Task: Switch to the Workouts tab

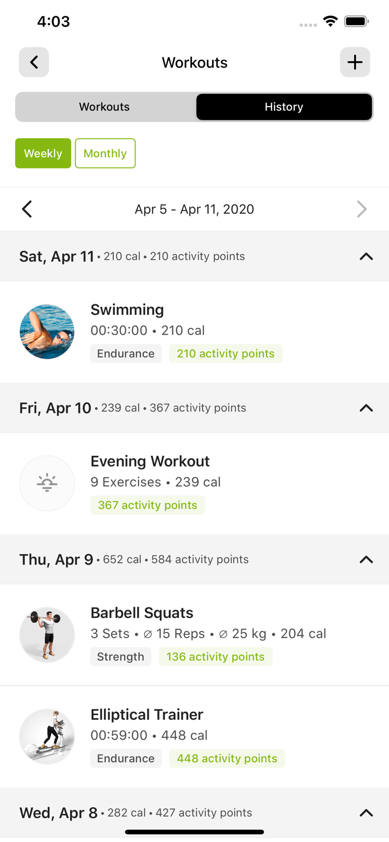Action: (x=104, y=107)
